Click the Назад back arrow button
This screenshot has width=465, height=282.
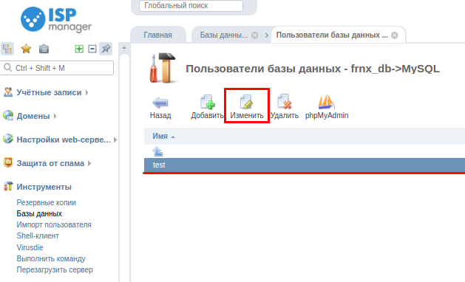160,106
